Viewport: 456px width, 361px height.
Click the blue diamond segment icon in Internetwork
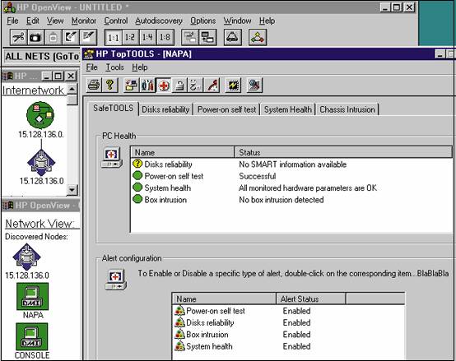tap(41, 163)
